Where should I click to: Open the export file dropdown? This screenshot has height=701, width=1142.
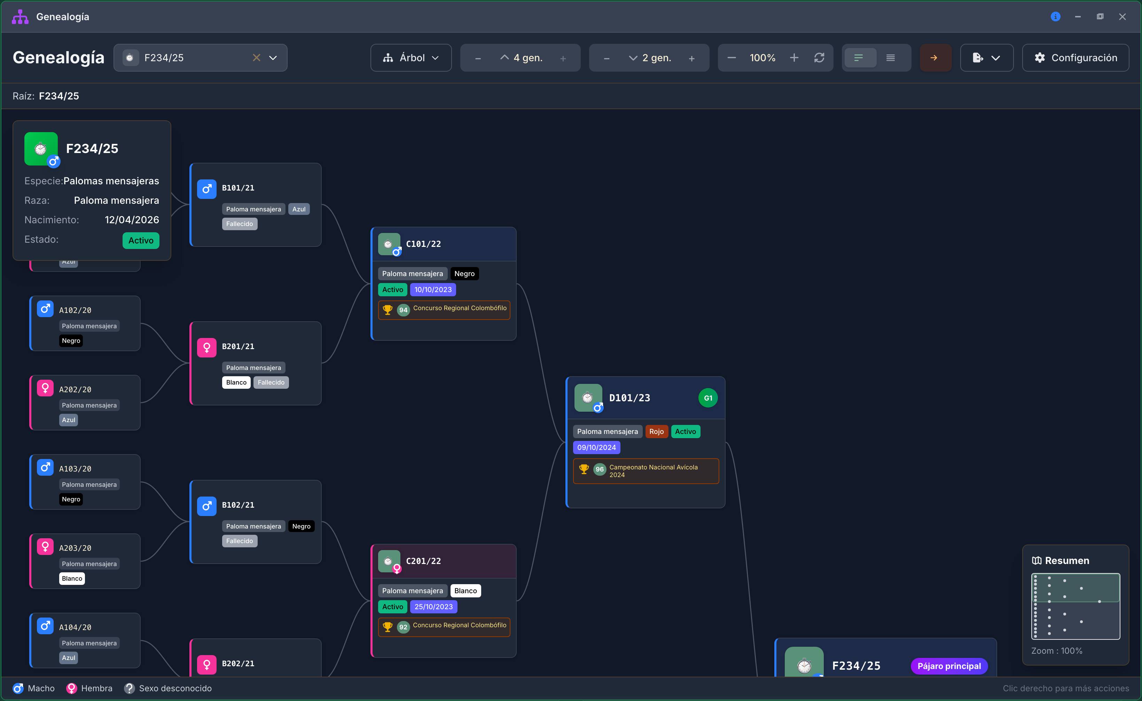pos(986,57)
